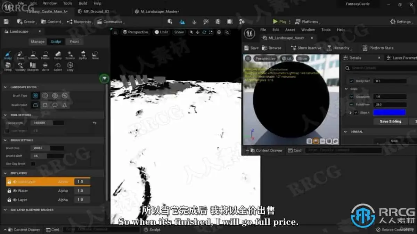Open the viewport options hamburger menu
Image resolution: width=417 pixels, height=234 pixels.
115,32
